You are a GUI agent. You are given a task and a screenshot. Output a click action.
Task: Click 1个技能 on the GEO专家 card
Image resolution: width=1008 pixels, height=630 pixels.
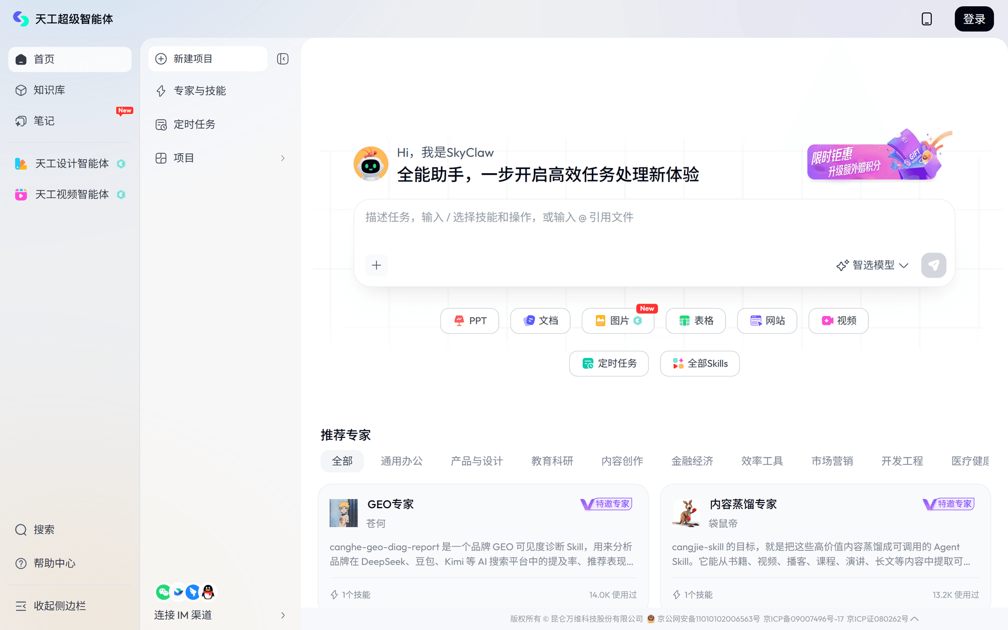[x=350, y=595]
